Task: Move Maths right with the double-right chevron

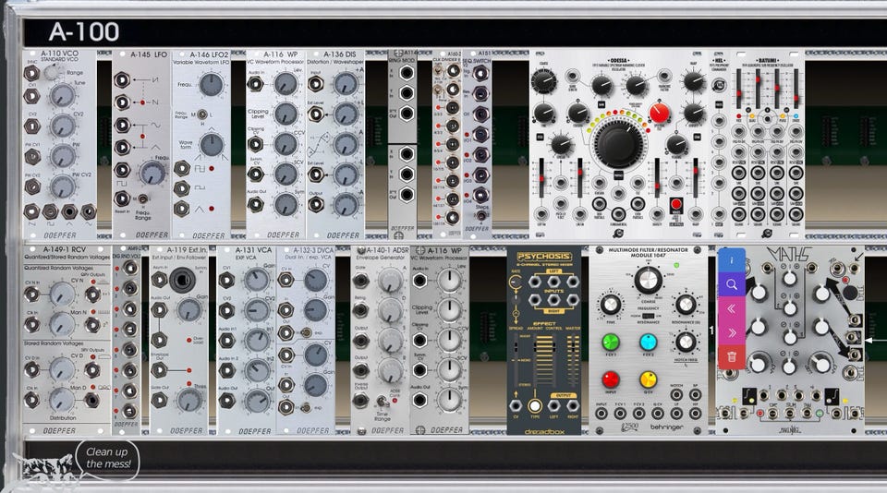Action: [x=731, y=333]
